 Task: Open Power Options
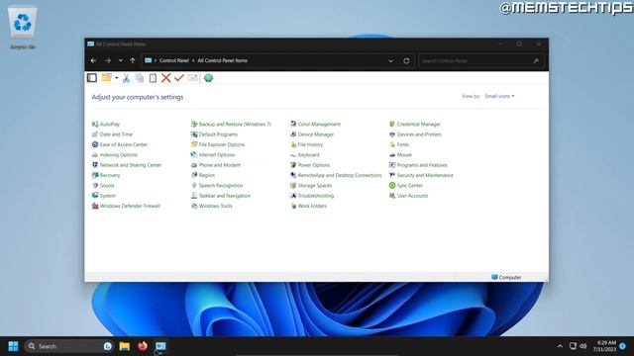310,165
